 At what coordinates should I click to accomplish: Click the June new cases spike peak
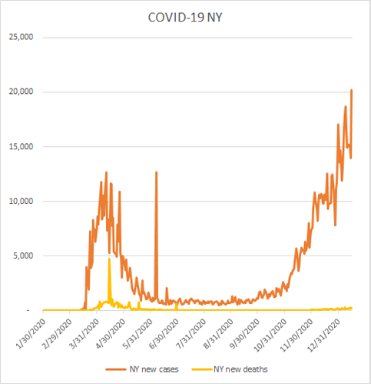[156, 172]
